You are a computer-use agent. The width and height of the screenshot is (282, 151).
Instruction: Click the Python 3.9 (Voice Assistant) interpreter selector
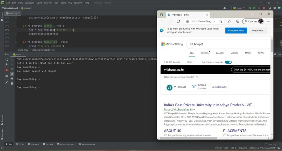[262, 148]
